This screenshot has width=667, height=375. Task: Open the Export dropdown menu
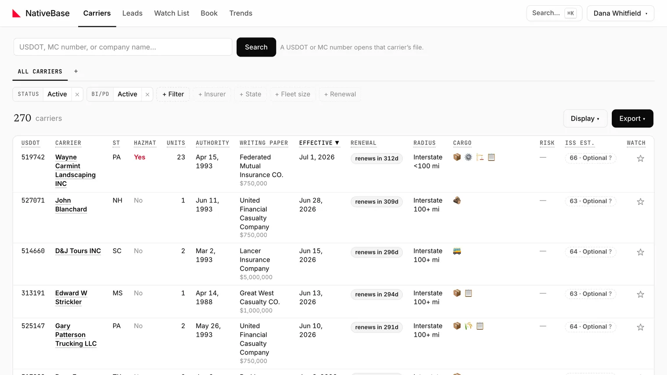click(x=632, y=118)
